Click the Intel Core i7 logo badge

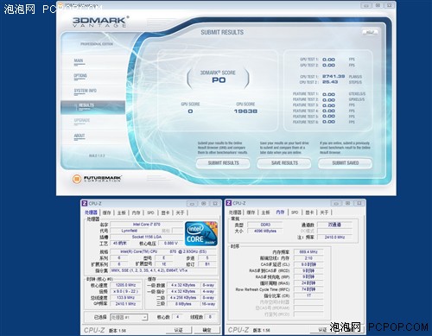pyautogui.click(x=200, y=233)
